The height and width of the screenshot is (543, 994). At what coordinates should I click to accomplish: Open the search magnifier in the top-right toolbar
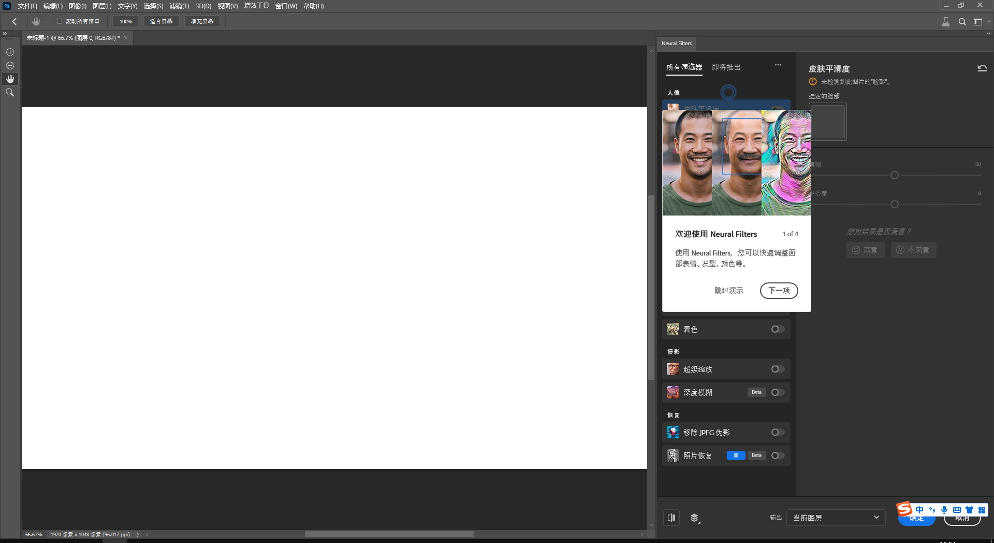coord(962,22)
